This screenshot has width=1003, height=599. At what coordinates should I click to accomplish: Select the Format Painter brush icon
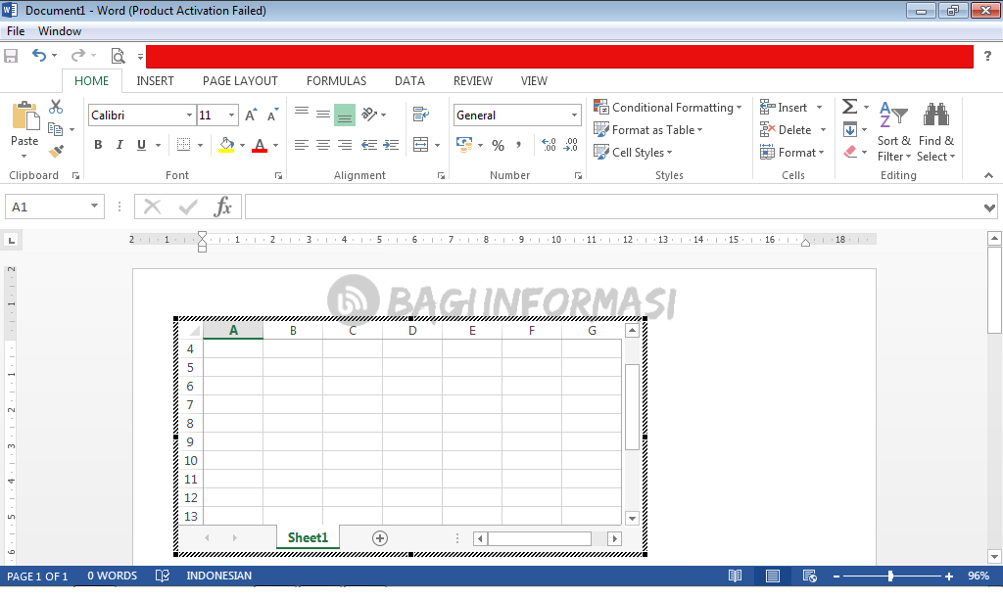(56, 151)
